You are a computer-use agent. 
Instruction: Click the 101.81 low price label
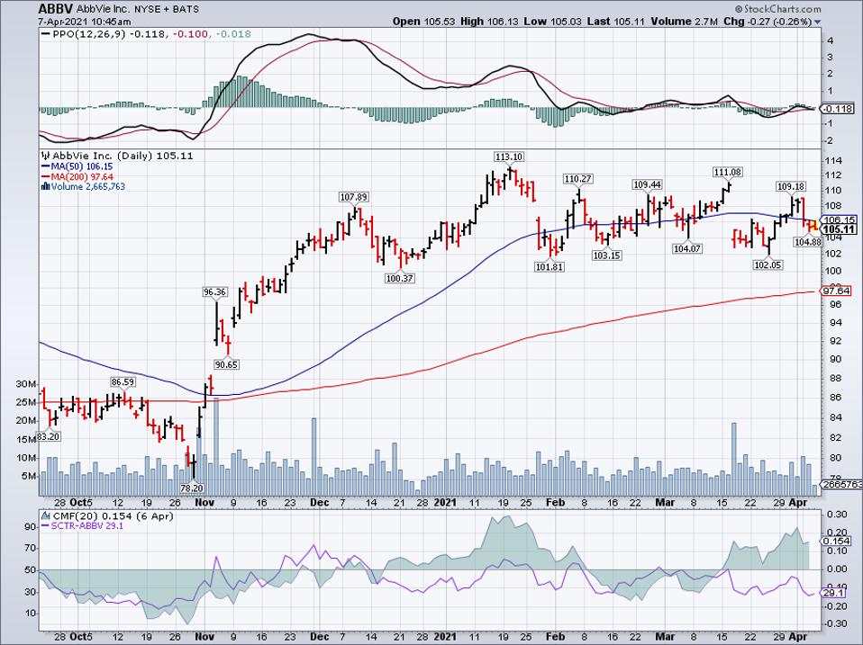[x=550, y=267]
